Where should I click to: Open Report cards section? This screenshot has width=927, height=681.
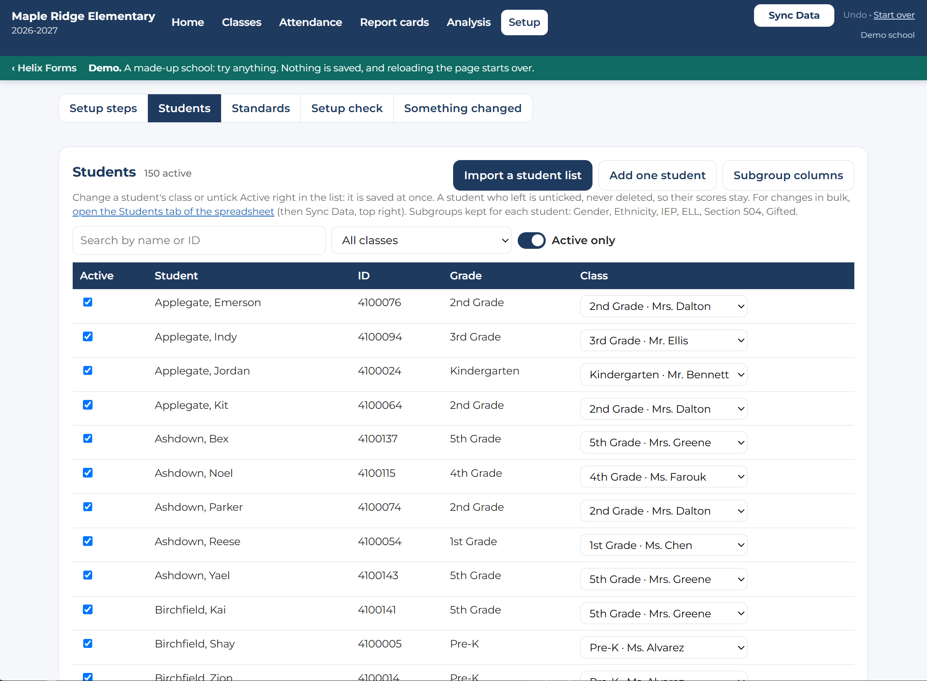coord(394,22)
